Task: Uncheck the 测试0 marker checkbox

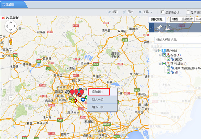Action: pyautogui.click(x=168, y=59)
